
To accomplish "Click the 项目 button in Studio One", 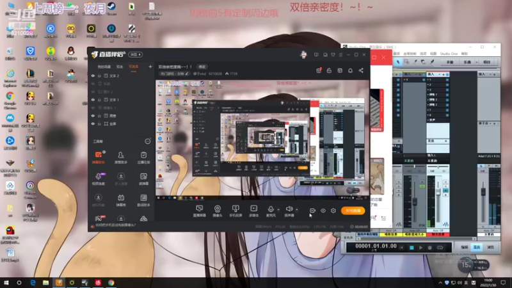I will (x=487, y=61).
